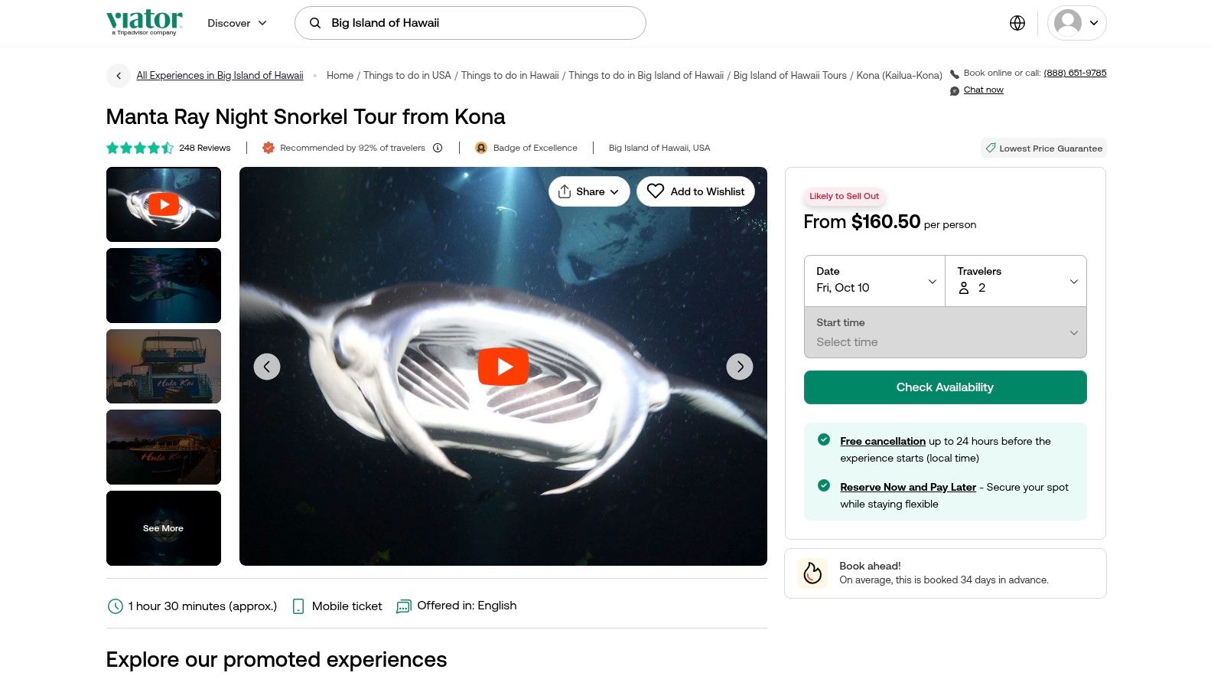Viewport: 1224px width, 689px height.
Task: Open the Date dropdown showing Fri, Oct 10
Action: (x=874, y=281)
